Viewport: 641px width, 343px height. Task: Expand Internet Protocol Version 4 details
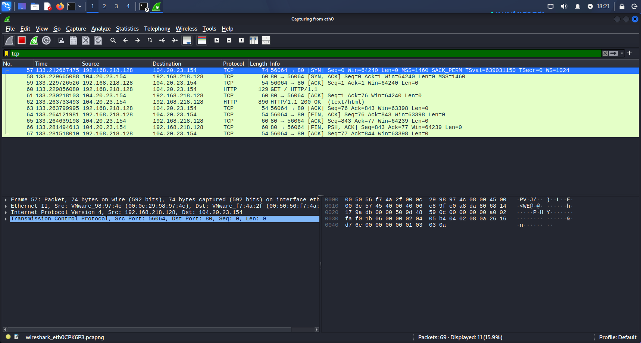[x=6, y=213]
